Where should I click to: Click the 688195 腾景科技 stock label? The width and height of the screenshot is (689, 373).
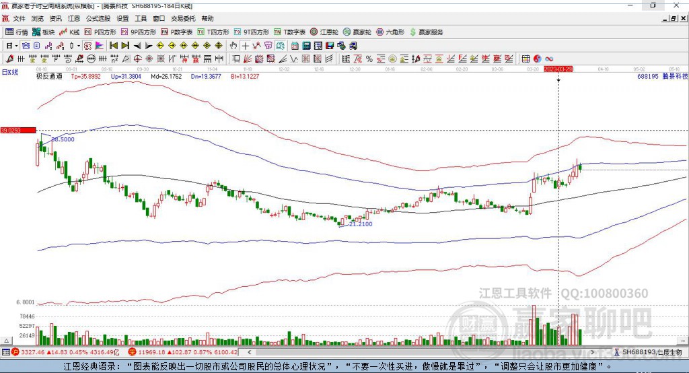click(662, 76)
